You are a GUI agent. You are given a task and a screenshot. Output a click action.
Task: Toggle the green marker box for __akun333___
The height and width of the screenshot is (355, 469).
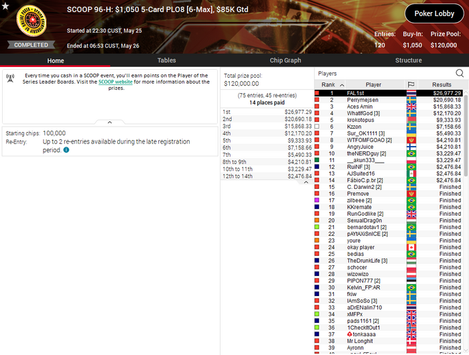coord(317,160)
